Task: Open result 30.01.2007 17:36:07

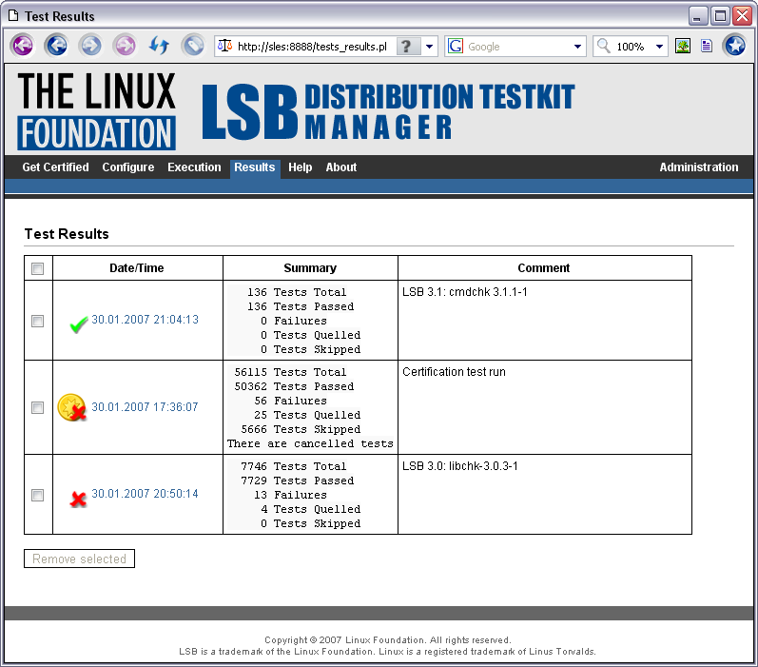Action: (x=145, y=407)
